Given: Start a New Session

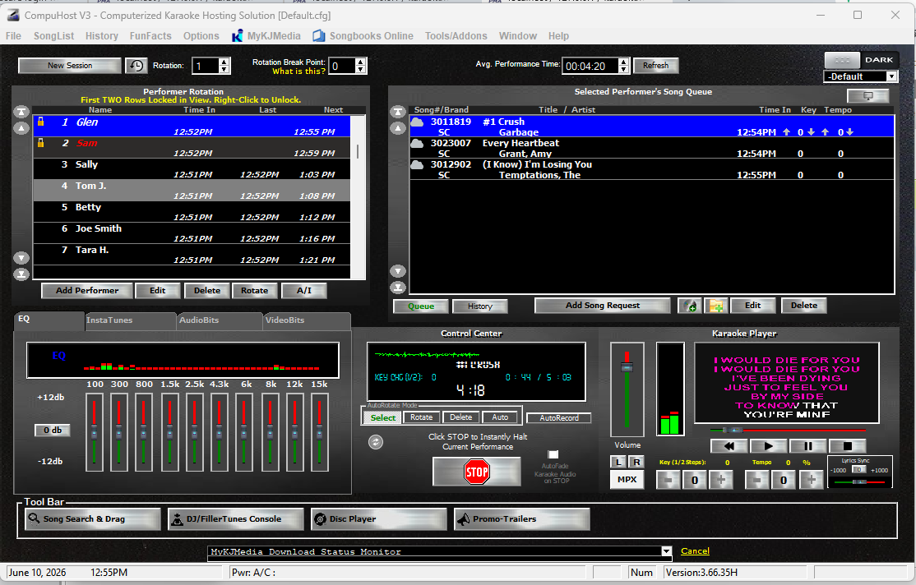Looking at the screenshot, I should tap(70, 66).
